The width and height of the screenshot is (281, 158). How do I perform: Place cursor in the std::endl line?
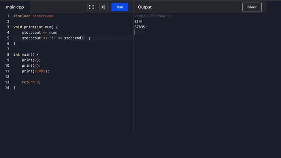coord(54,38)
